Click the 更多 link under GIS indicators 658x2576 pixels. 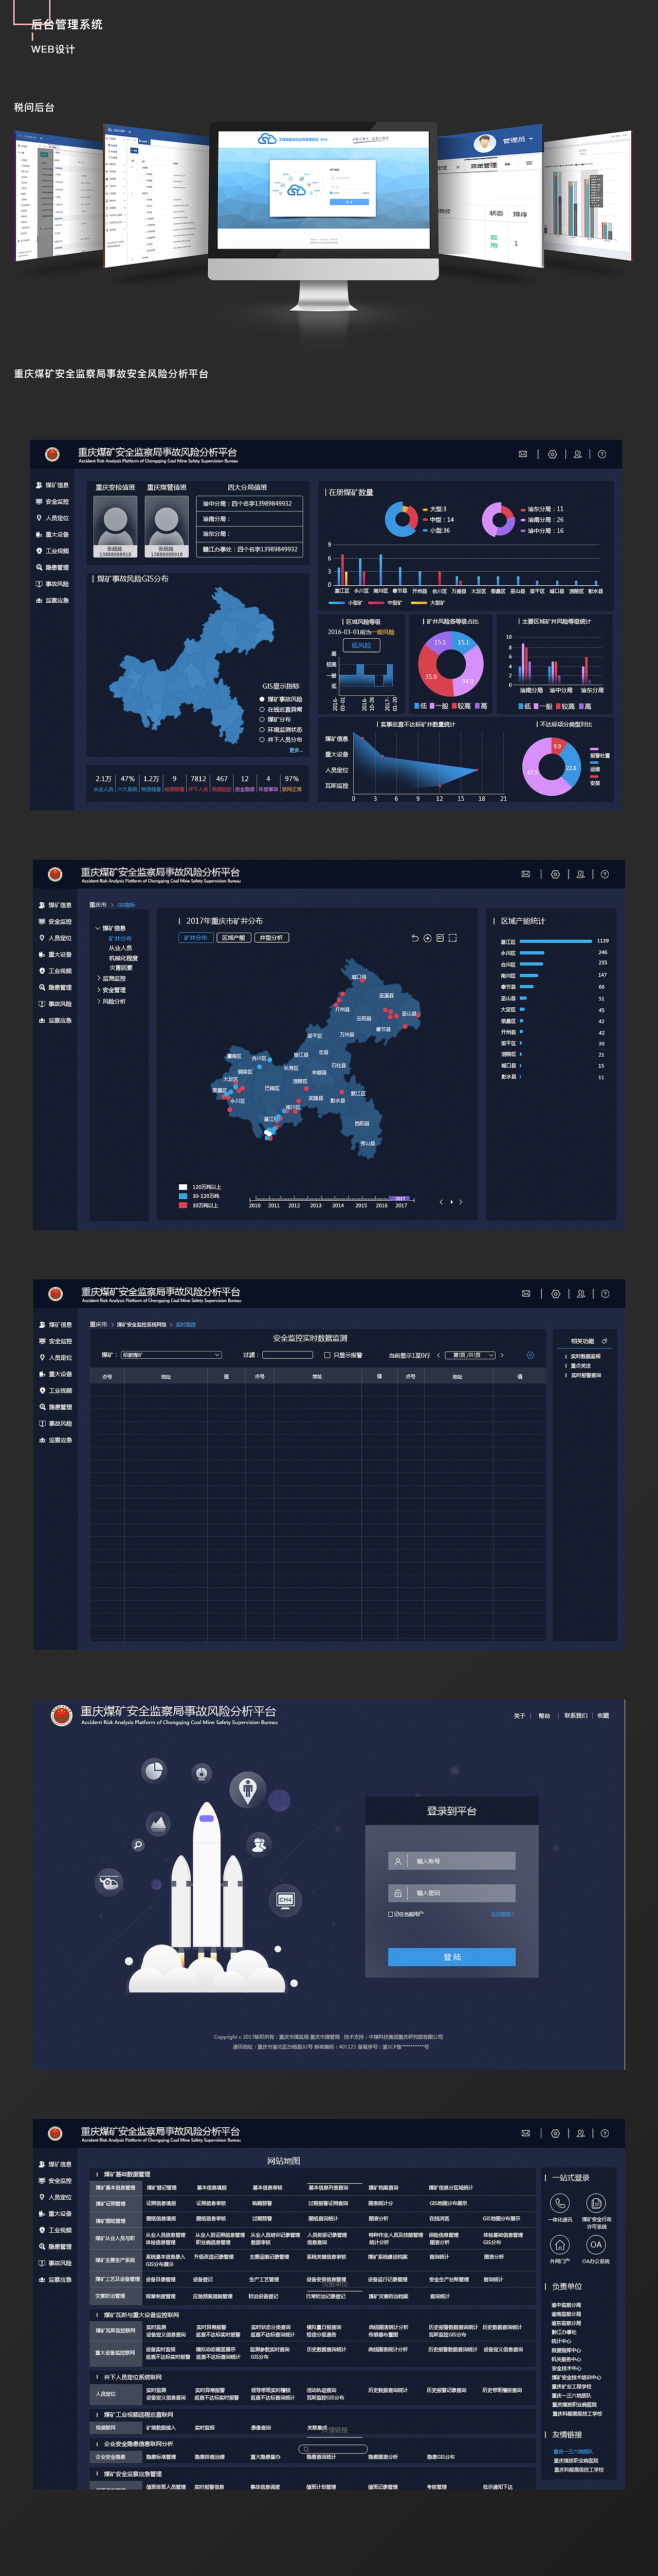point(296,750)
